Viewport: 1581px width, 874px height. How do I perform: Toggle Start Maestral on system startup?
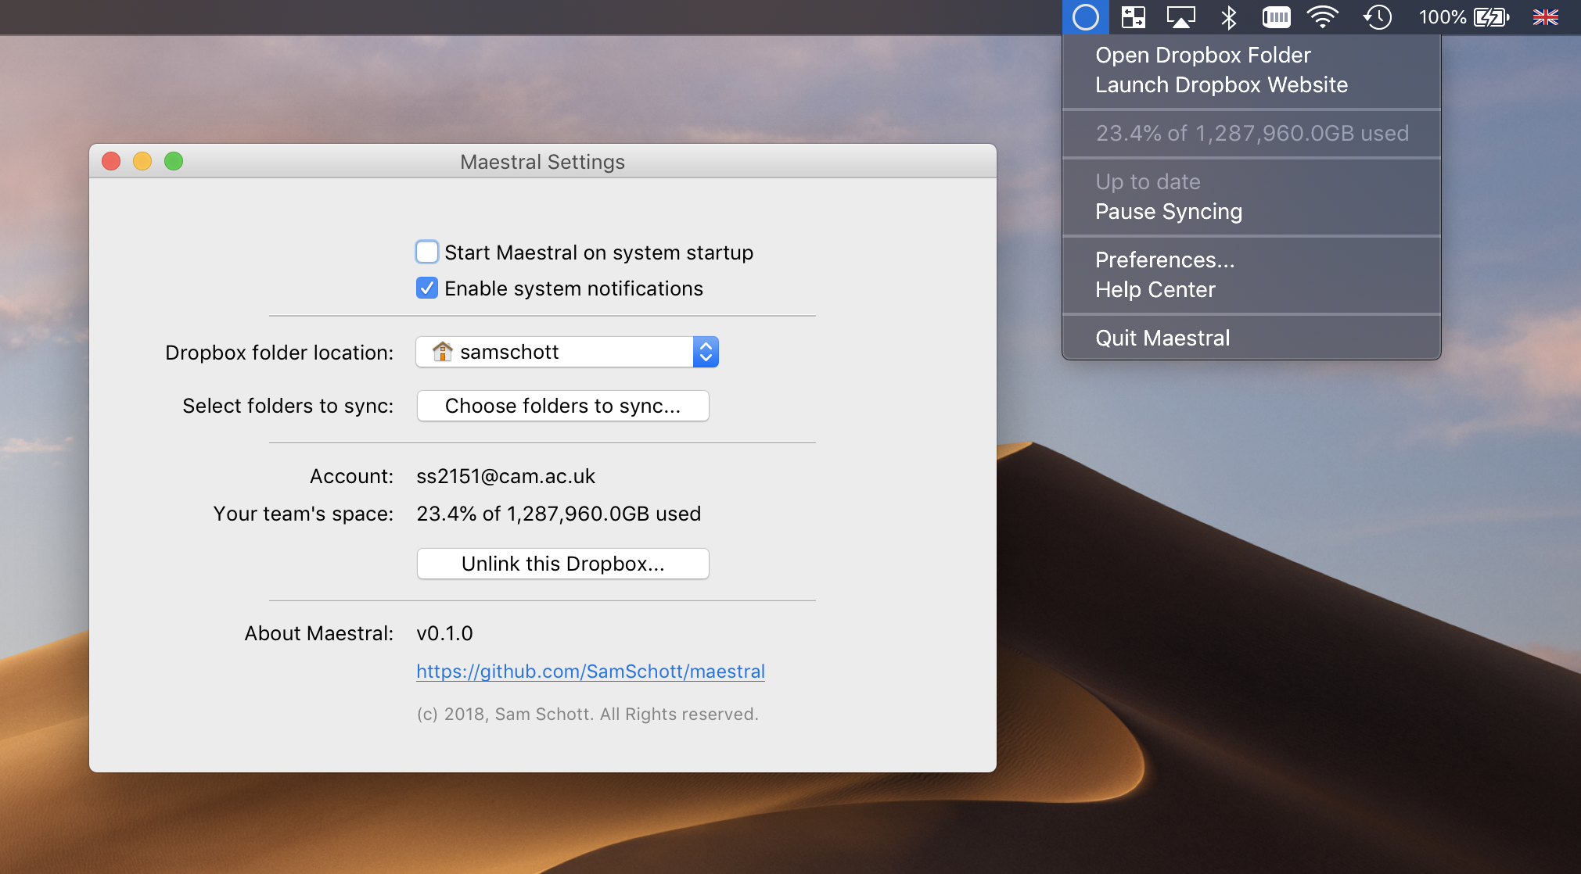coord(426,253)
